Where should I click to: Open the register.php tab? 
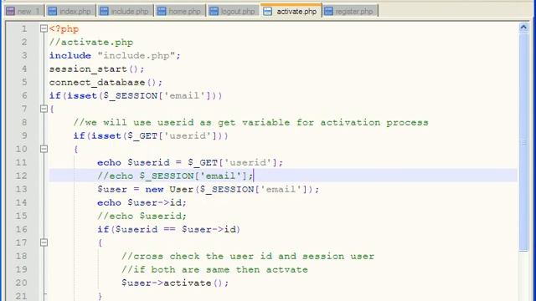click(350, 11)
